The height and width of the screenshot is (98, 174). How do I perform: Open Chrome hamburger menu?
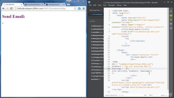[x=84, y=8]
